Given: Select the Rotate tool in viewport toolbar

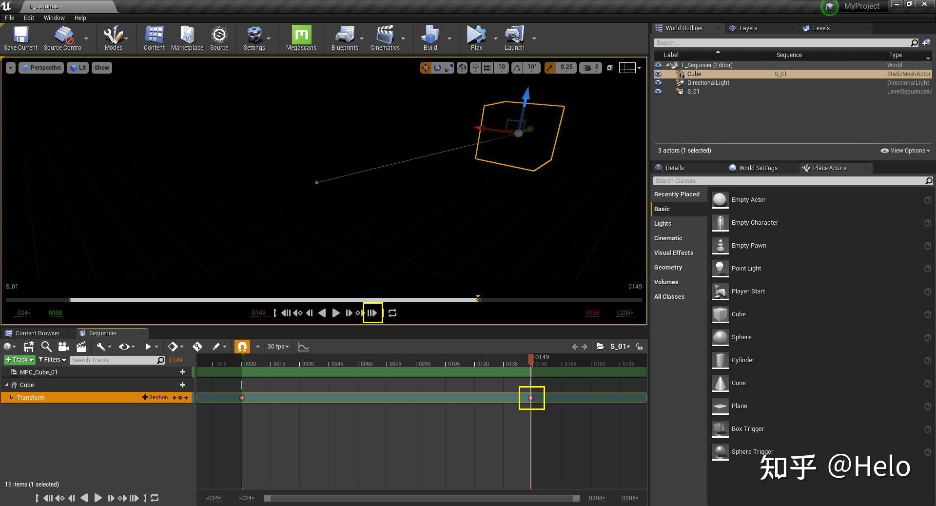Looking at the screenshot, I should (437, 68).
